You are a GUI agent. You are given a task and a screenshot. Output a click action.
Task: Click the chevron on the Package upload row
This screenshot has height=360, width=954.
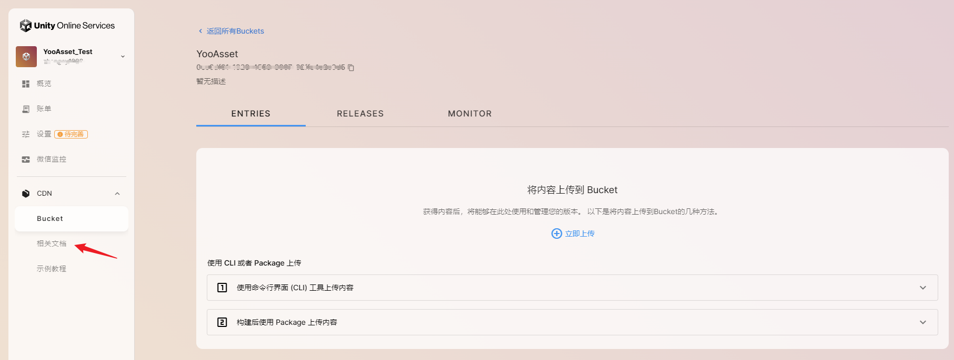[923, 322]
